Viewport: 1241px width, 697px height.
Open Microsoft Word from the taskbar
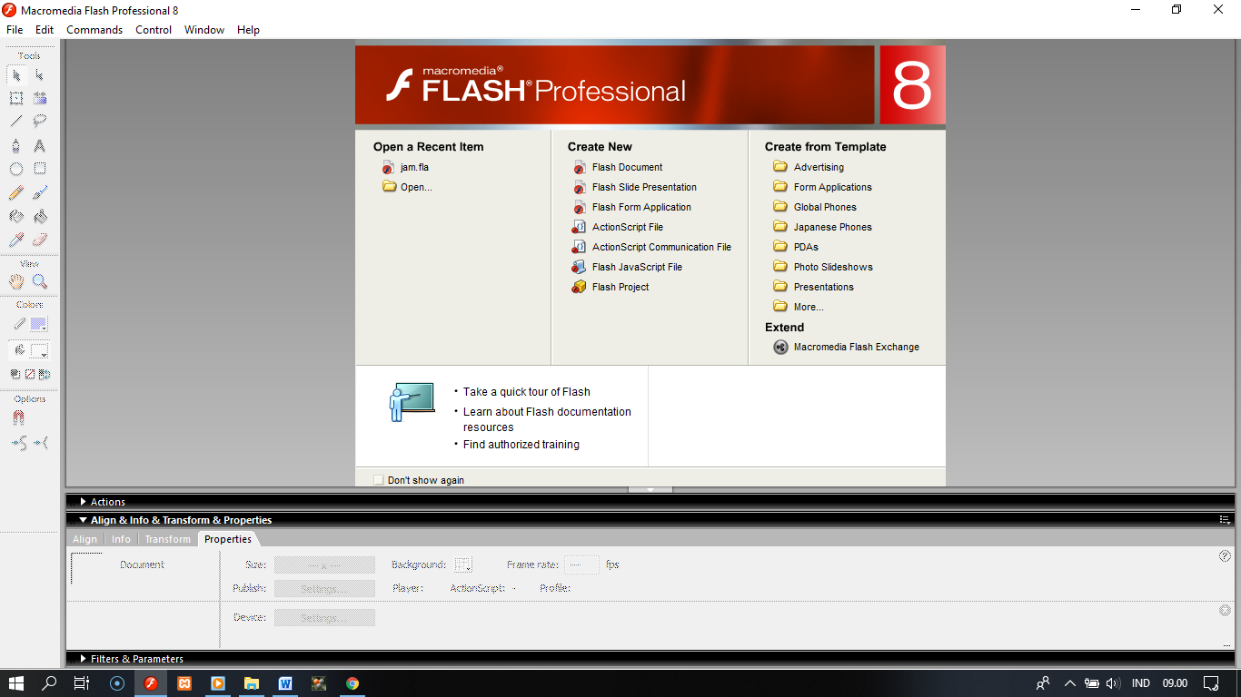[x=285, y=683]
